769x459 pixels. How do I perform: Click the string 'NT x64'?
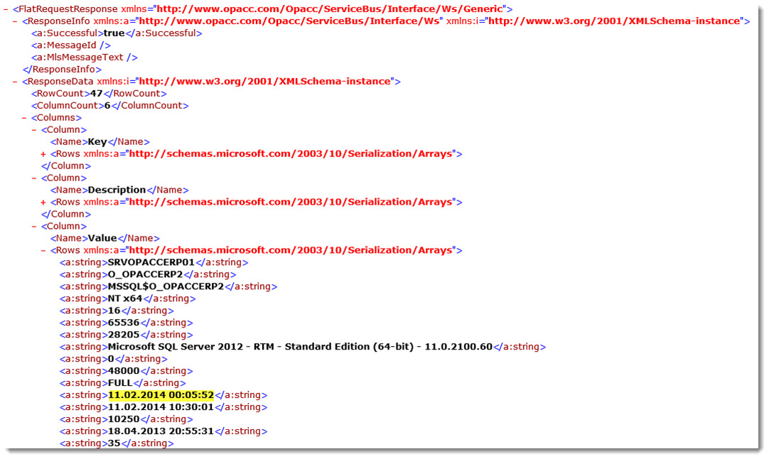click(125, 298)
